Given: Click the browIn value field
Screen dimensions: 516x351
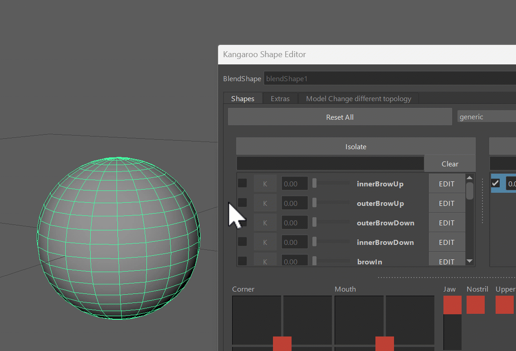Looking at the screenshot, I should click(x=295, y=260).
